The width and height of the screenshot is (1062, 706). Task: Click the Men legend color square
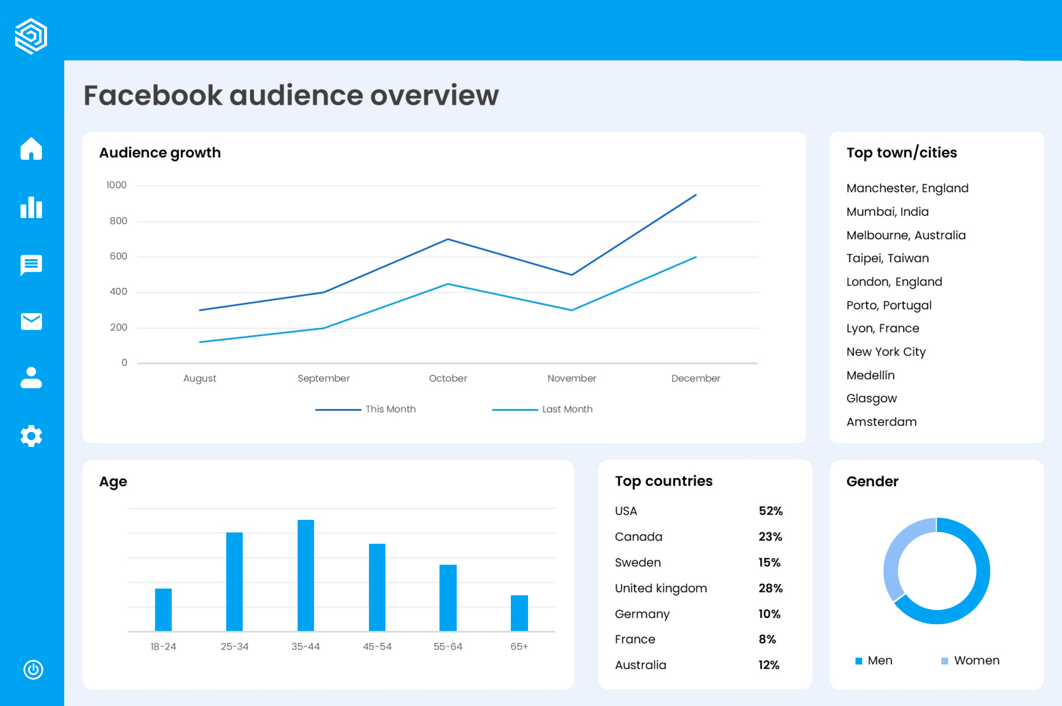859,661
